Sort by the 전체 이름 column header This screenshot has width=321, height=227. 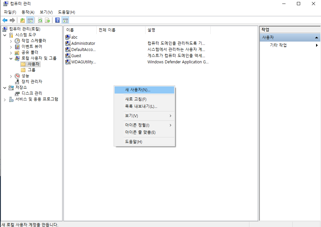click(x=121, y=30)
